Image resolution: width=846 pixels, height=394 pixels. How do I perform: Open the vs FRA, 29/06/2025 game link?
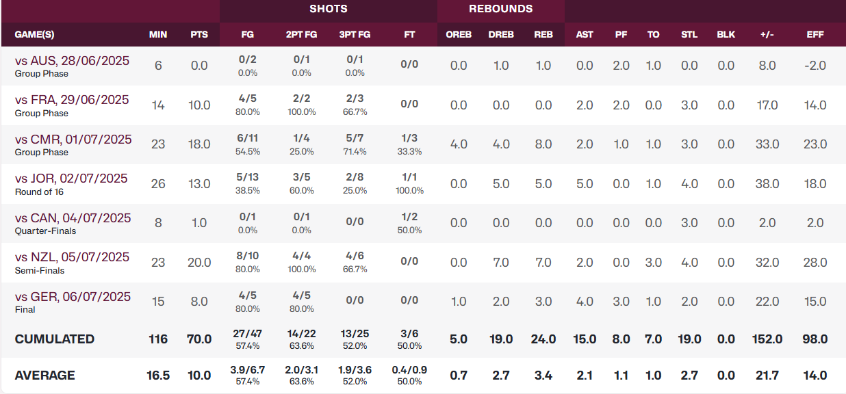pyautogui.click(x=72, y=100)
